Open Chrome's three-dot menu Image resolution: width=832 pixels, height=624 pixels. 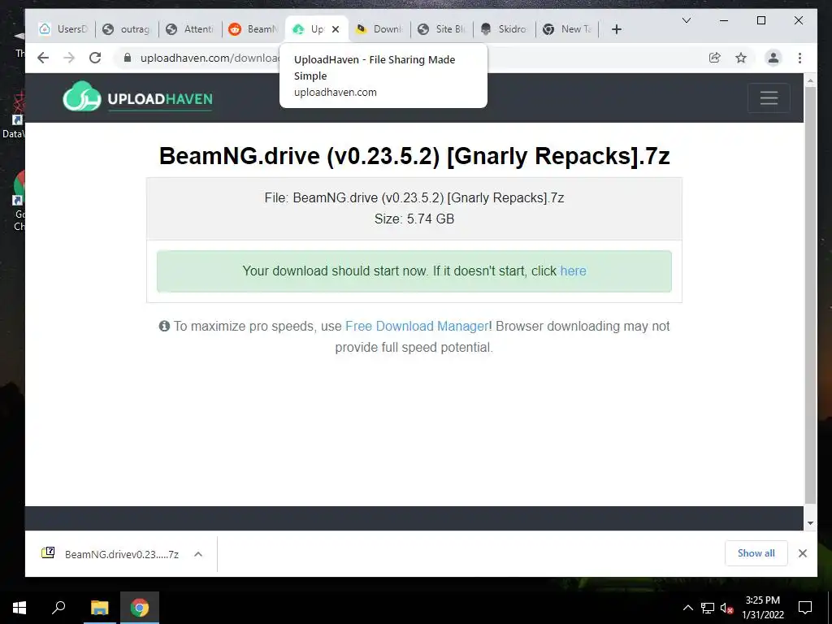tap(799, 58)
